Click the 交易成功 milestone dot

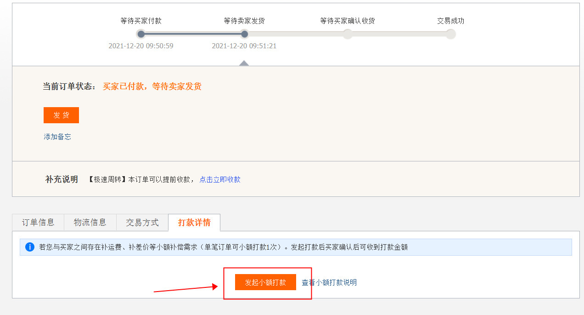point(450,34)
